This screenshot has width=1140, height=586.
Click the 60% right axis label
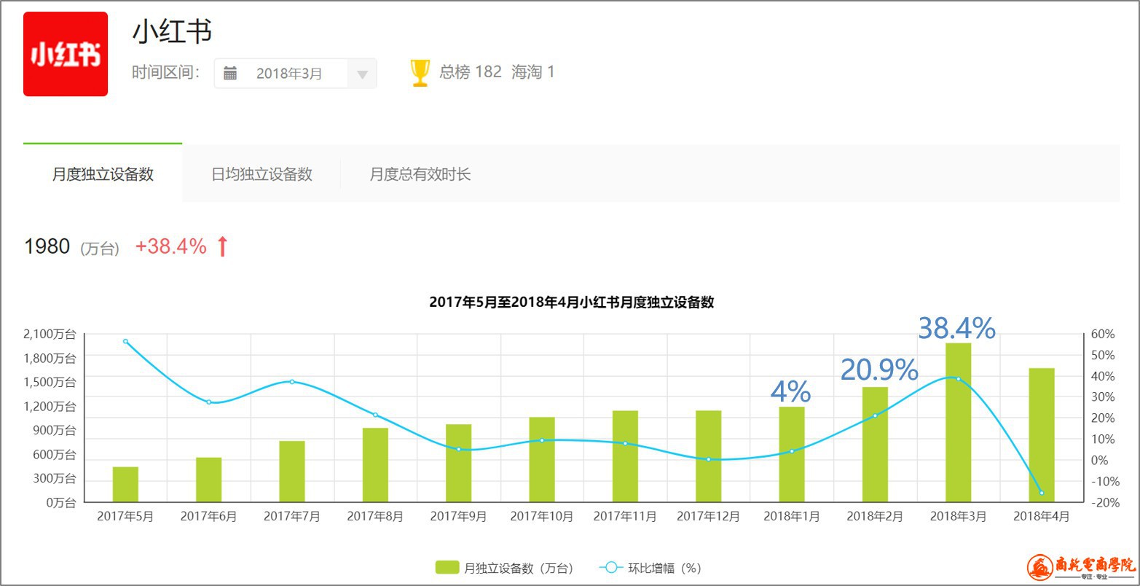click(x=1103, y=334)
